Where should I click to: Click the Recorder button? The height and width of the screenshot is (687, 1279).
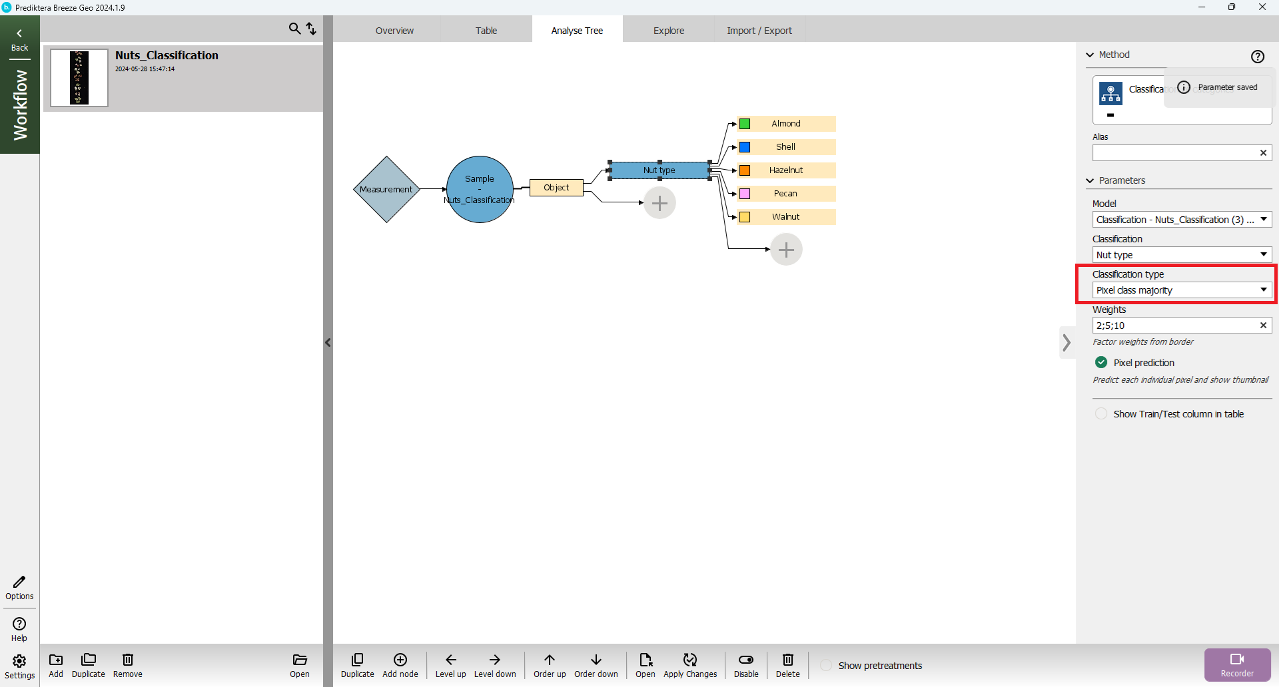click(x=1237, y=664)
